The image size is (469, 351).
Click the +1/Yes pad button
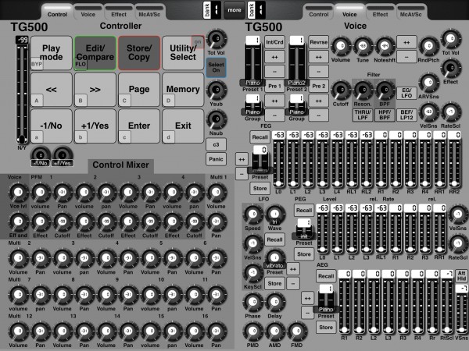(x=95, y=126)
